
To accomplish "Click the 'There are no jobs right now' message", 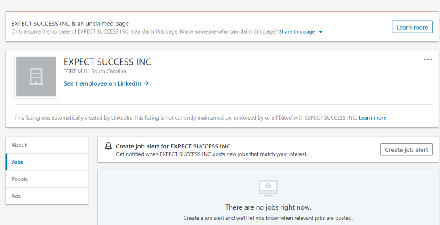I will 268,207.
